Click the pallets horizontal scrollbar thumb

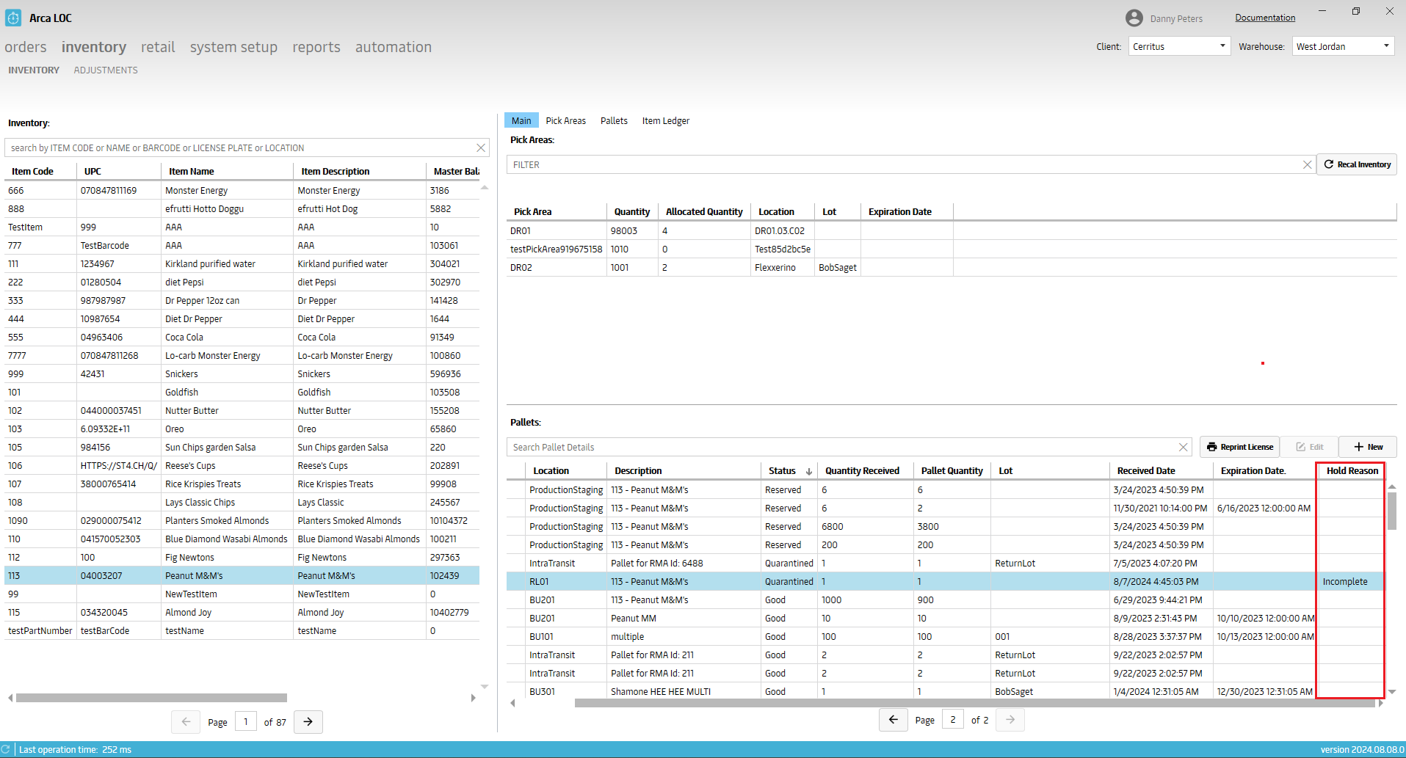[x=974, y=703]
